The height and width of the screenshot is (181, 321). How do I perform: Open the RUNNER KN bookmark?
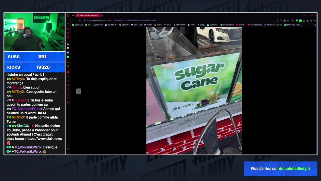tap(111, 25)
